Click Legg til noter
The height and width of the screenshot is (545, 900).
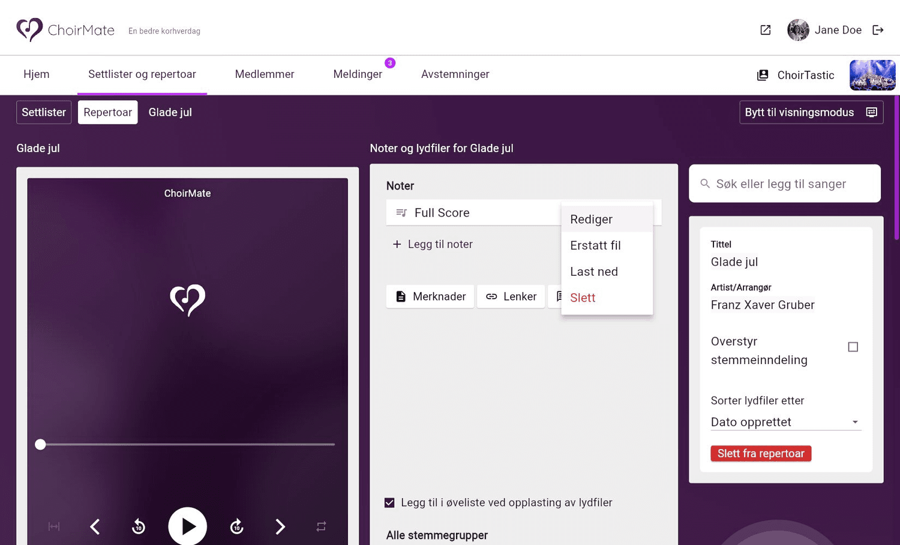(433, 244)
